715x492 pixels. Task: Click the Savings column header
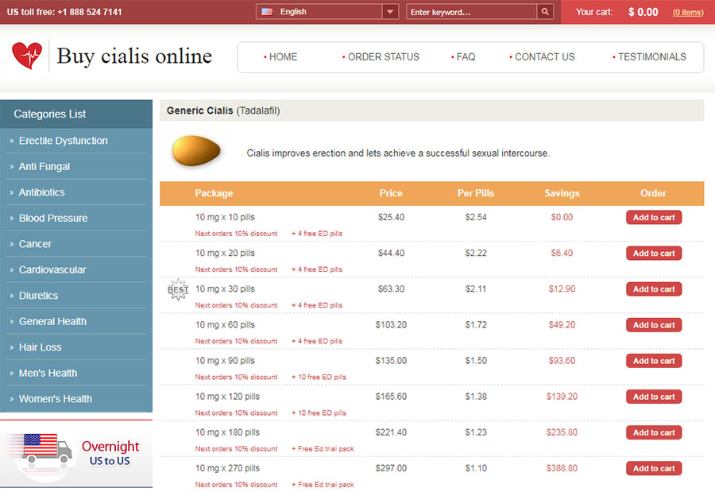562,193
